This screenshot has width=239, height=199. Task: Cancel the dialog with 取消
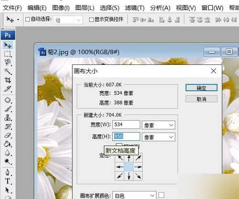[201, 99]
